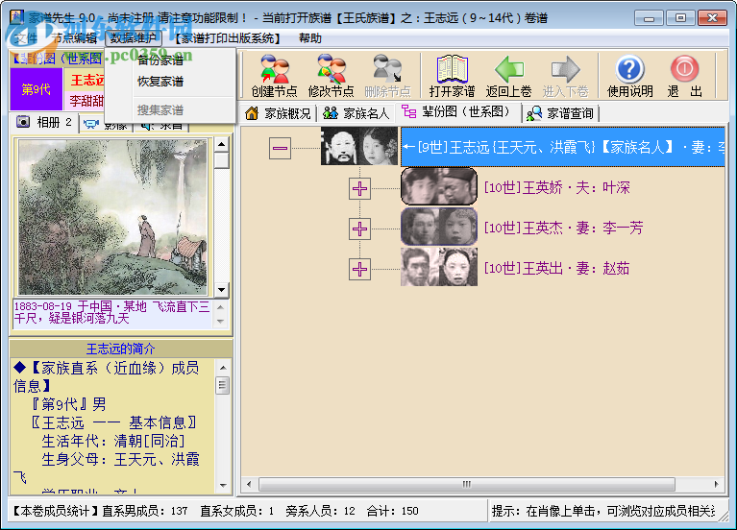737x530 pixels.
Task: Click the album scrollbar thumb
Action: pos(221,160)
